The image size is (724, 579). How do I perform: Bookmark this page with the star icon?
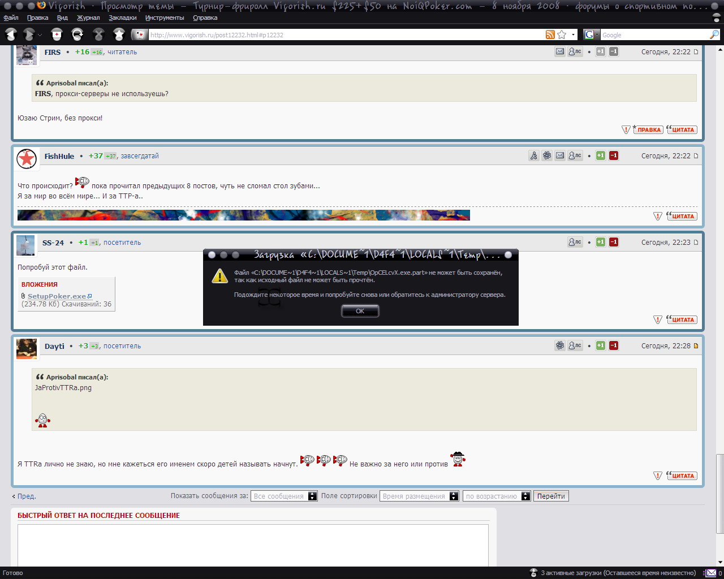tap(562, 34)
